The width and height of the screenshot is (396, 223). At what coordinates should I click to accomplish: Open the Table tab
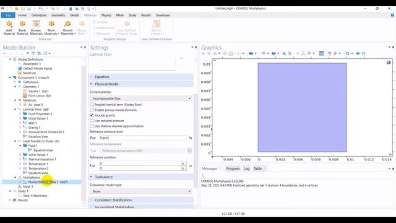tap(257, 168)
